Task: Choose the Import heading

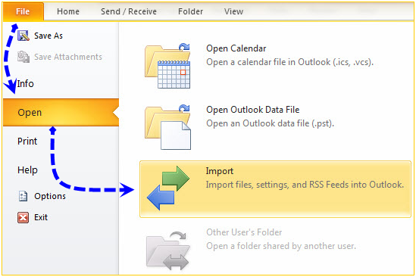Action: pyautogui.click(x=220, y=171)
